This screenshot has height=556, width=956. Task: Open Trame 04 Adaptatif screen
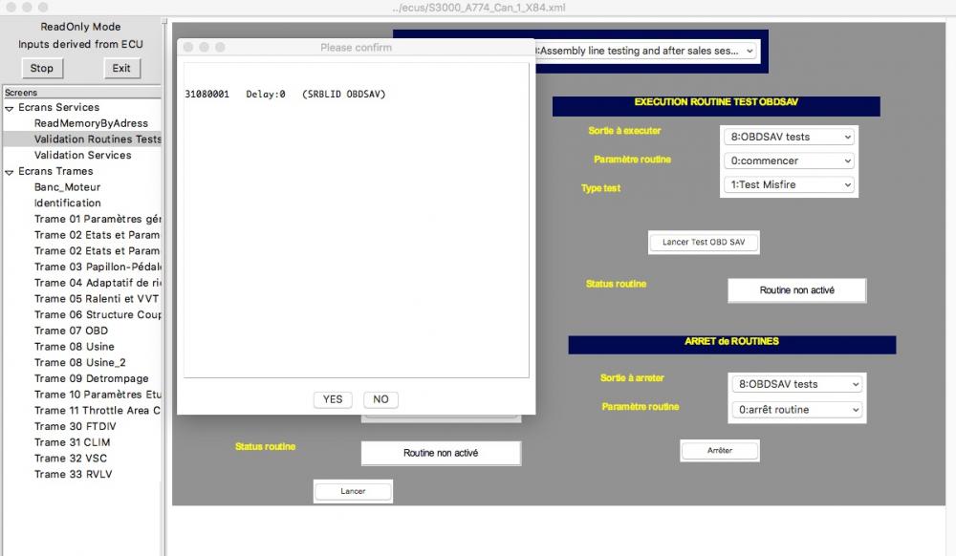pyautogui.click(x=98, y=283)
